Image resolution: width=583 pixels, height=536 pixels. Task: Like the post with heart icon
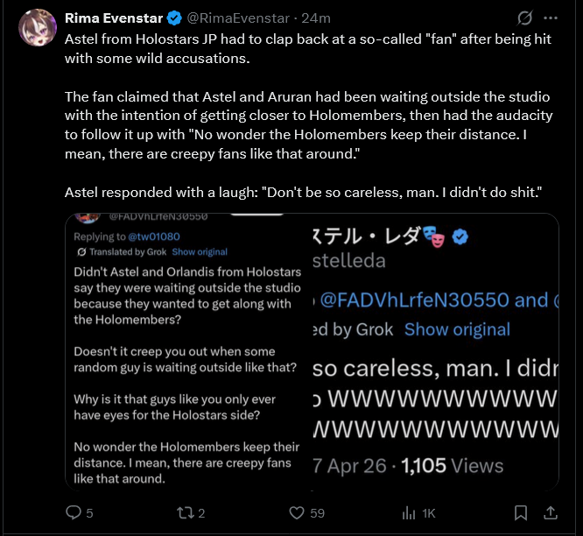(297, 513)
